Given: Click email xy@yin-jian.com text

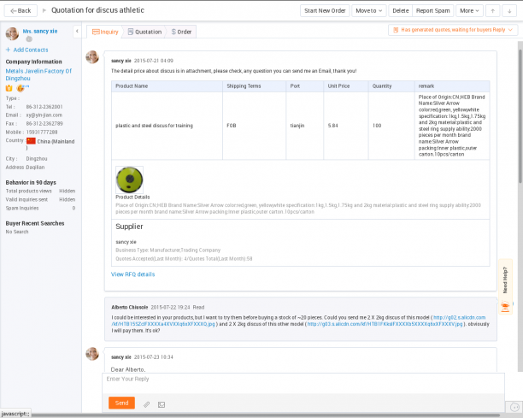Looking at the screenshot, I should coord(44,115).
